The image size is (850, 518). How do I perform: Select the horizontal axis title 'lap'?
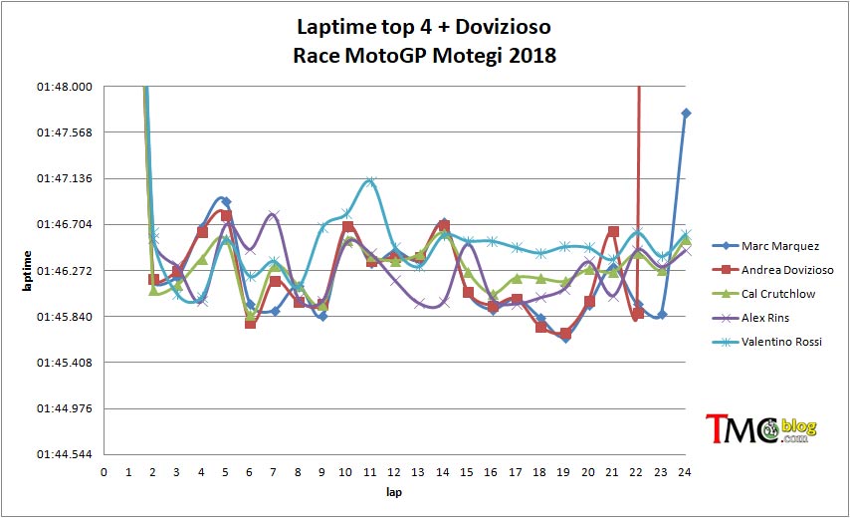coord(394,492)
